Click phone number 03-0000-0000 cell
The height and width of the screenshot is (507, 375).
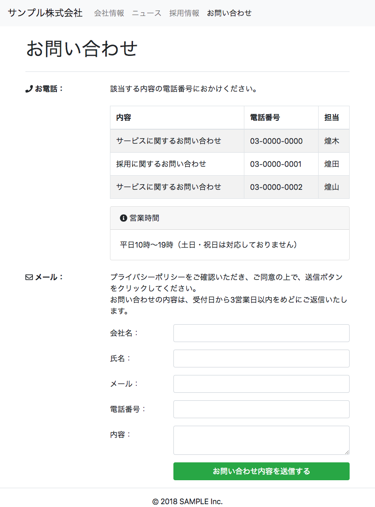(x=276, y=141)
